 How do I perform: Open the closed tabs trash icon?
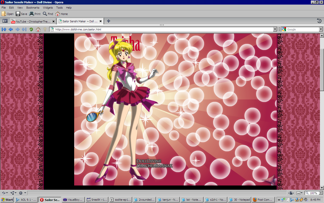tap(319, 21)
